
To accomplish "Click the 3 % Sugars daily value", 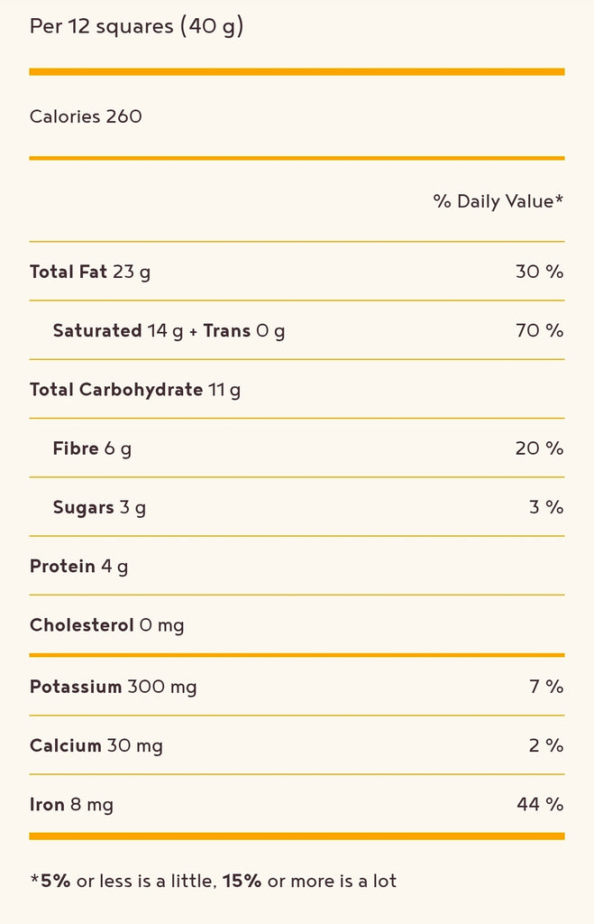I will [546, 507].
